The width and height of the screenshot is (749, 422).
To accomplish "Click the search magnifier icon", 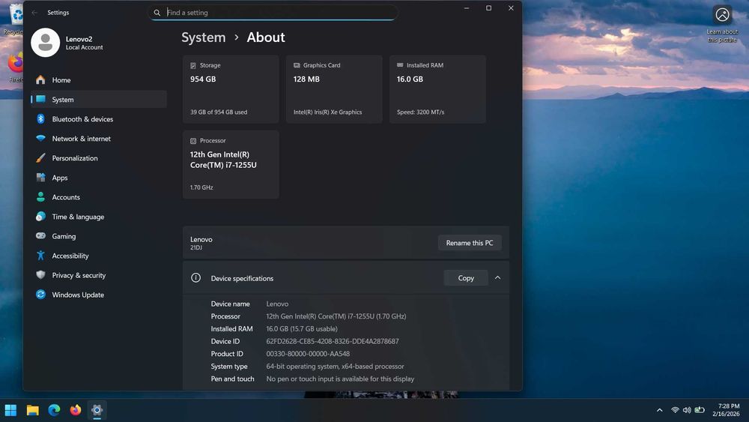I will 157,13.
